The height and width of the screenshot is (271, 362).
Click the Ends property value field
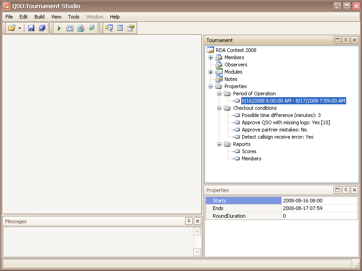(x=319, y=208)
